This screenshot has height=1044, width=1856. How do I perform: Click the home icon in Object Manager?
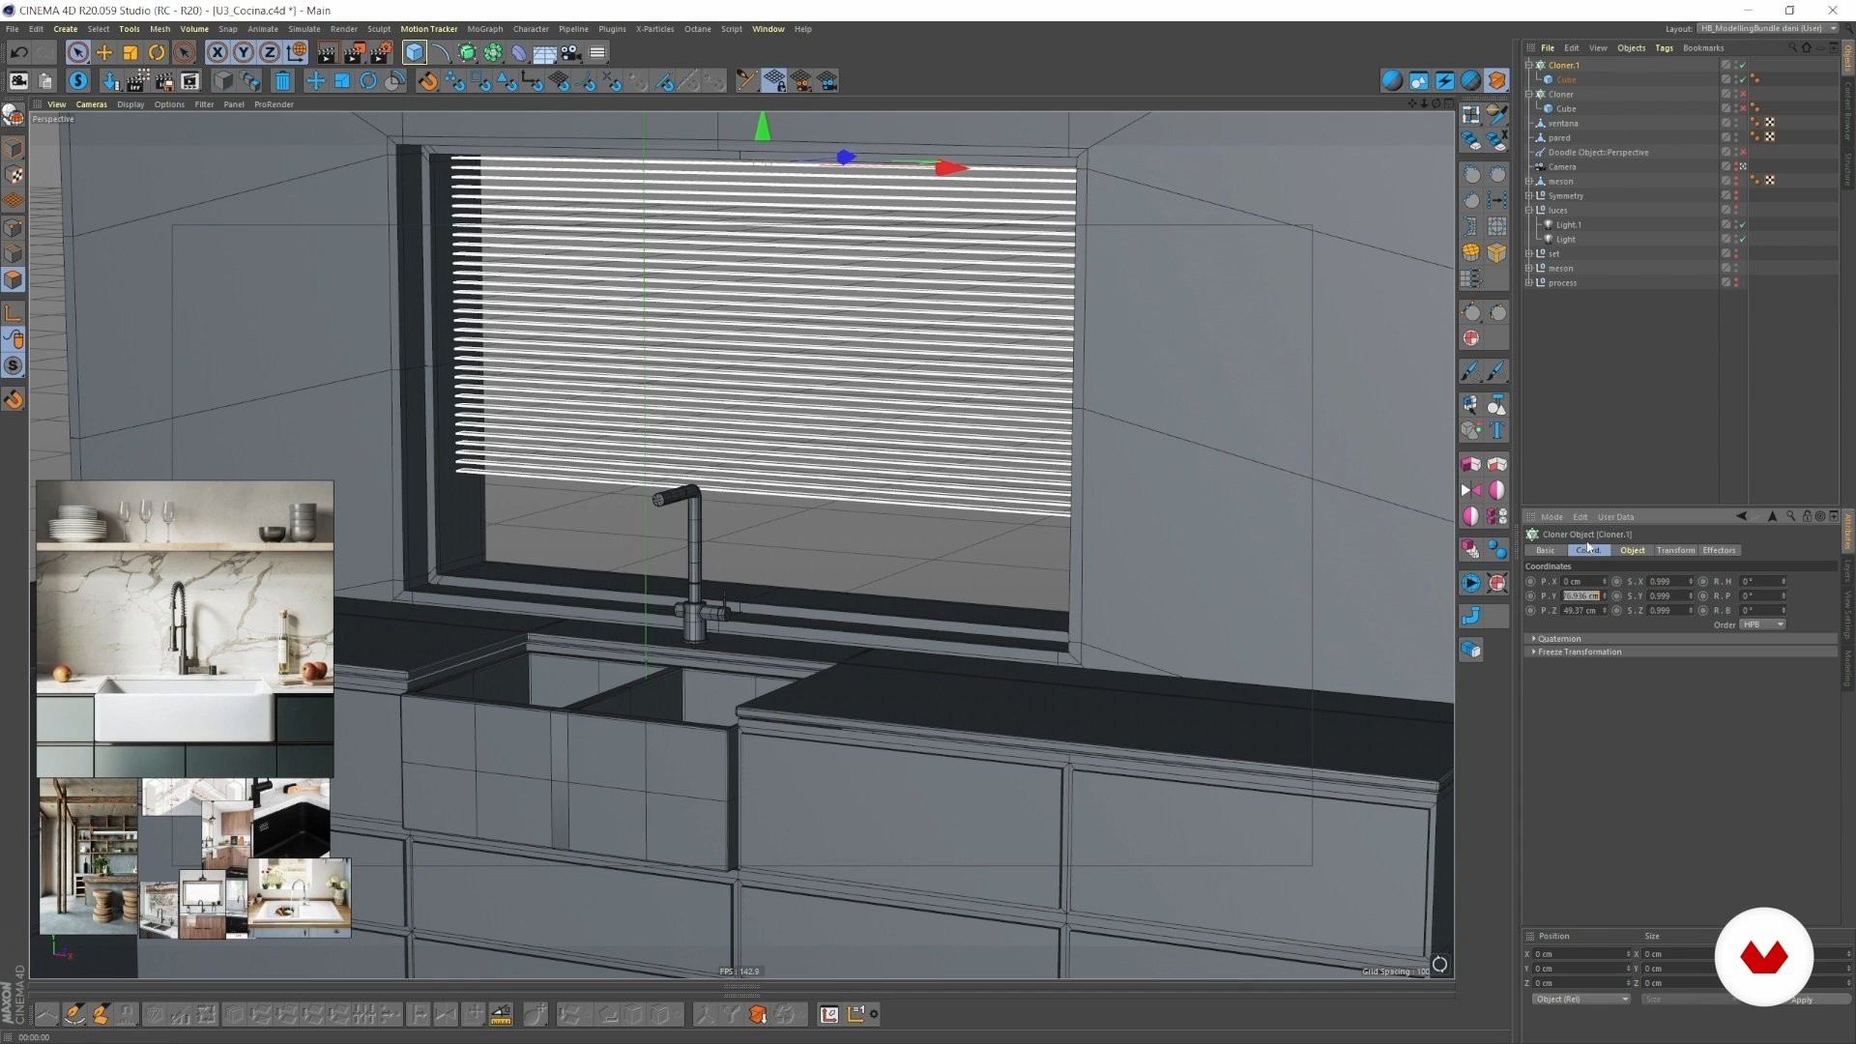1806,47
